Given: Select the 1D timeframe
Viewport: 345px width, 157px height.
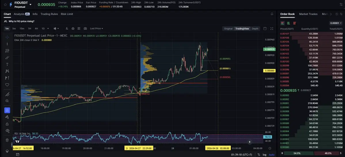Looking at the screenshot, I should click(x=43, y=29).
